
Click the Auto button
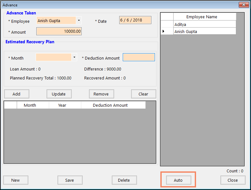point(178,180)
